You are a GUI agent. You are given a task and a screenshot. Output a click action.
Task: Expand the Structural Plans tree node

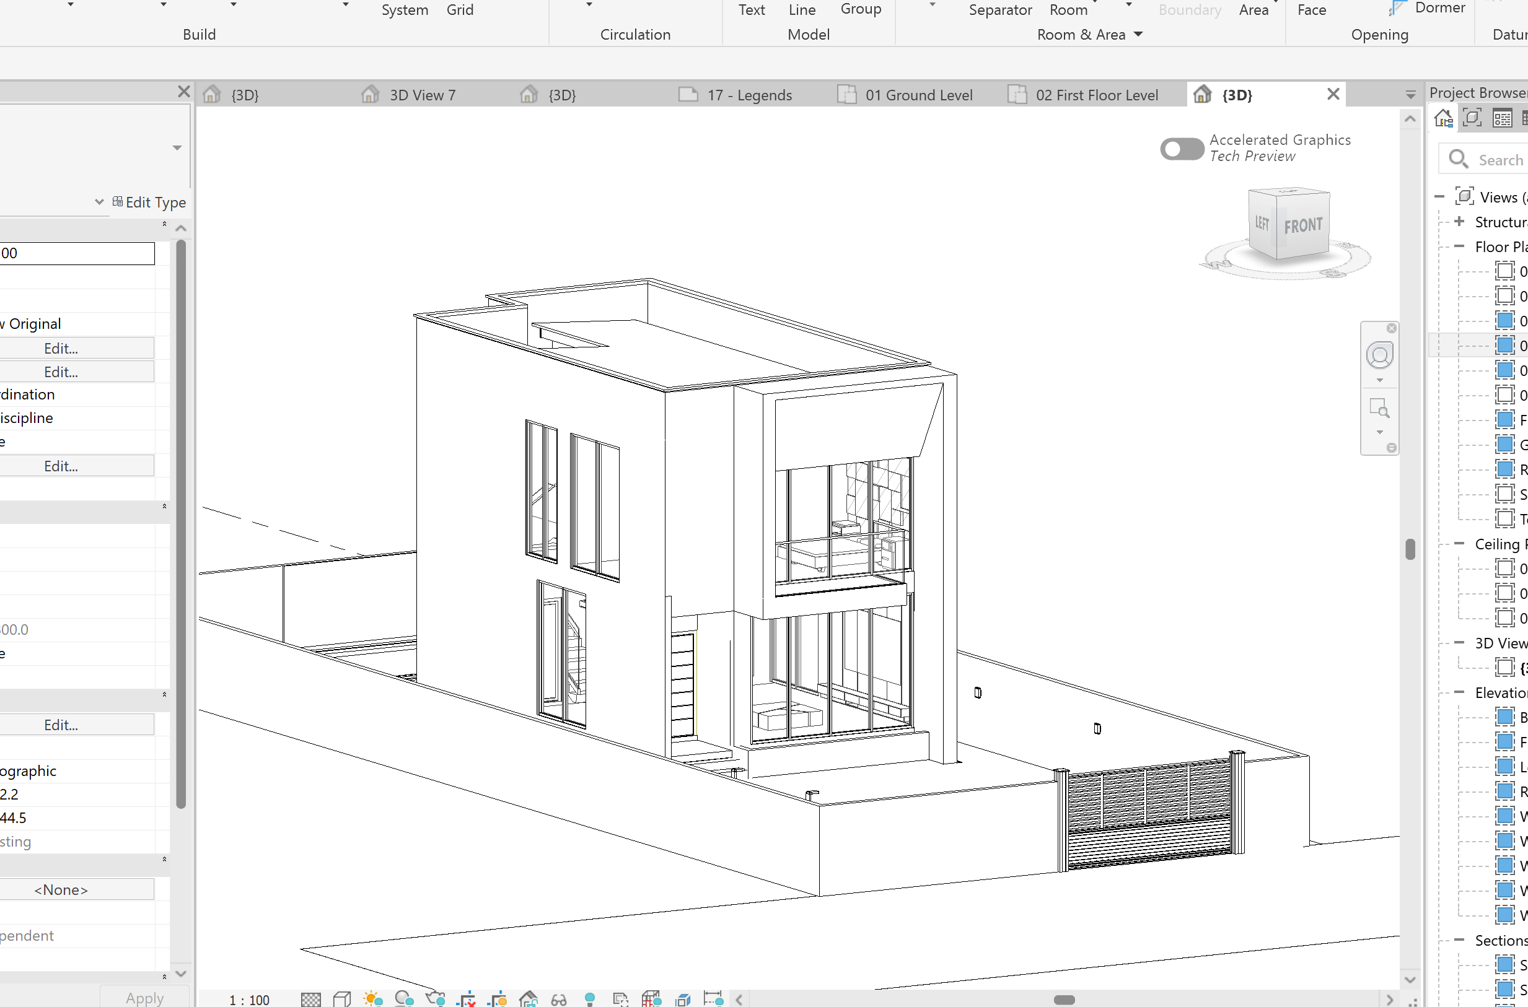coord(1459,222)
